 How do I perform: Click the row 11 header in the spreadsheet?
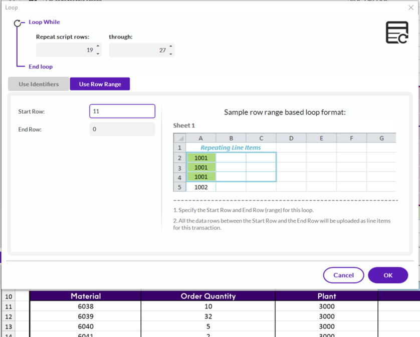(9, 306)
